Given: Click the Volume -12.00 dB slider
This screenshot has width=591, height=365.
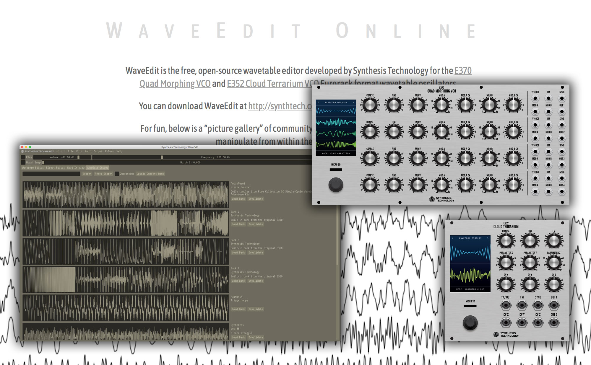Looking at the screenshot, I should (x=62, y=157).
